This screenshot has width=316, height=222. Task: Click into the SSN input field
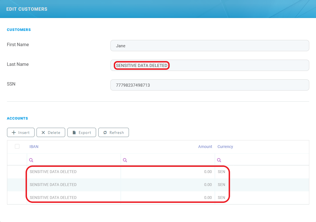(210, 85)
